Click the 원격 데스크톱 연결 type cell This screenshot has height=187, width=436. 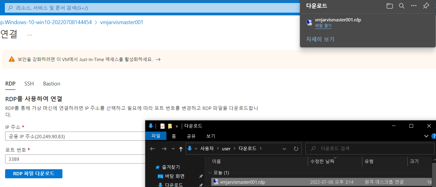point(384,182)
